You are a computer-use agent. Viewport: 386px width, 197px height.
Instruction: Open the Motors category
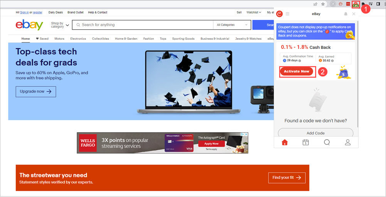coord(59,39)
